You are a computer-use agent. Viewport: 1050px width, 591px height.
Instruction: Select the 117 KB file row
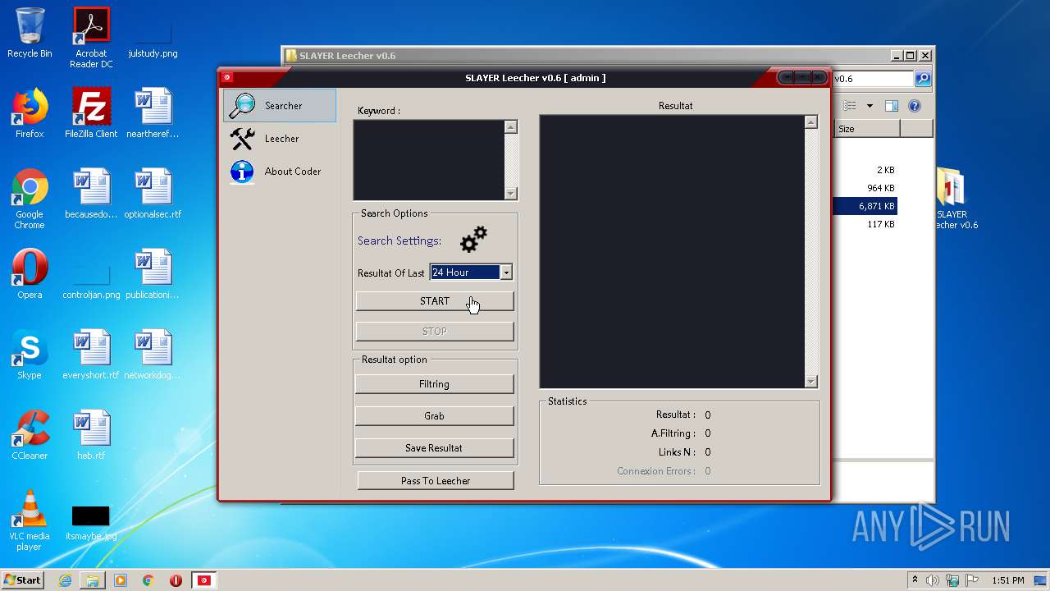865,224
